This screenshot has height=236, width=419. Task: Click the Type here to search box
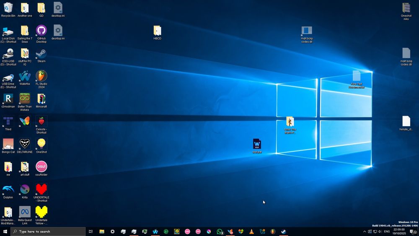coord(48,231)
